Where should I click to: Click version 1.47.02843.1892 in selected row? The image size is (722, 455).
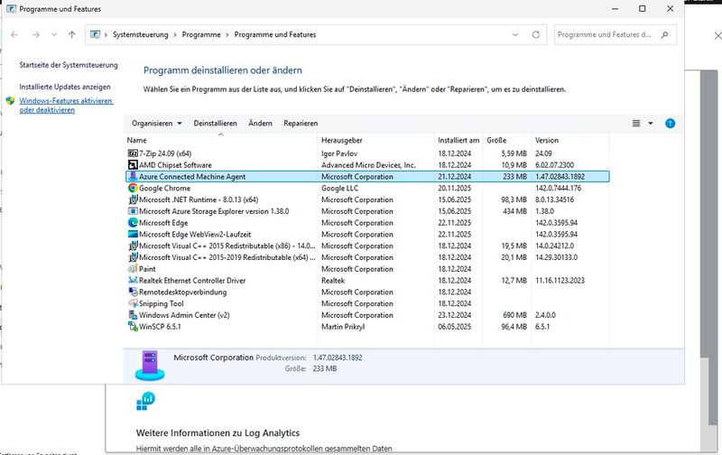tap(560, 176)
